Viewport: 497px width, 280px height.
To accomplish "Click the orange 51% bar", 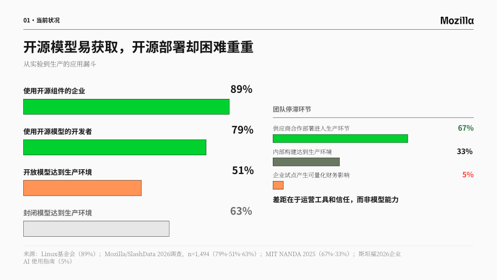I will click(x=83, y=188).
